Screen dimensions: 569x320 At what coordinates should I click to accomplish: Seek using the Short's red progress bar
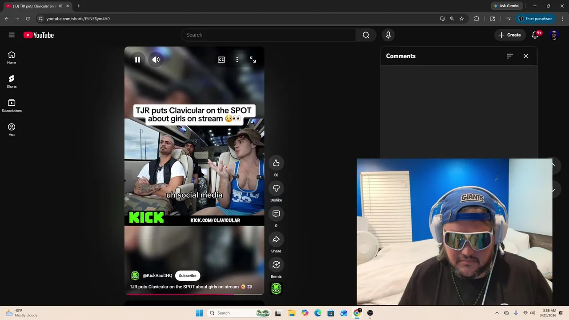[194, 294]
